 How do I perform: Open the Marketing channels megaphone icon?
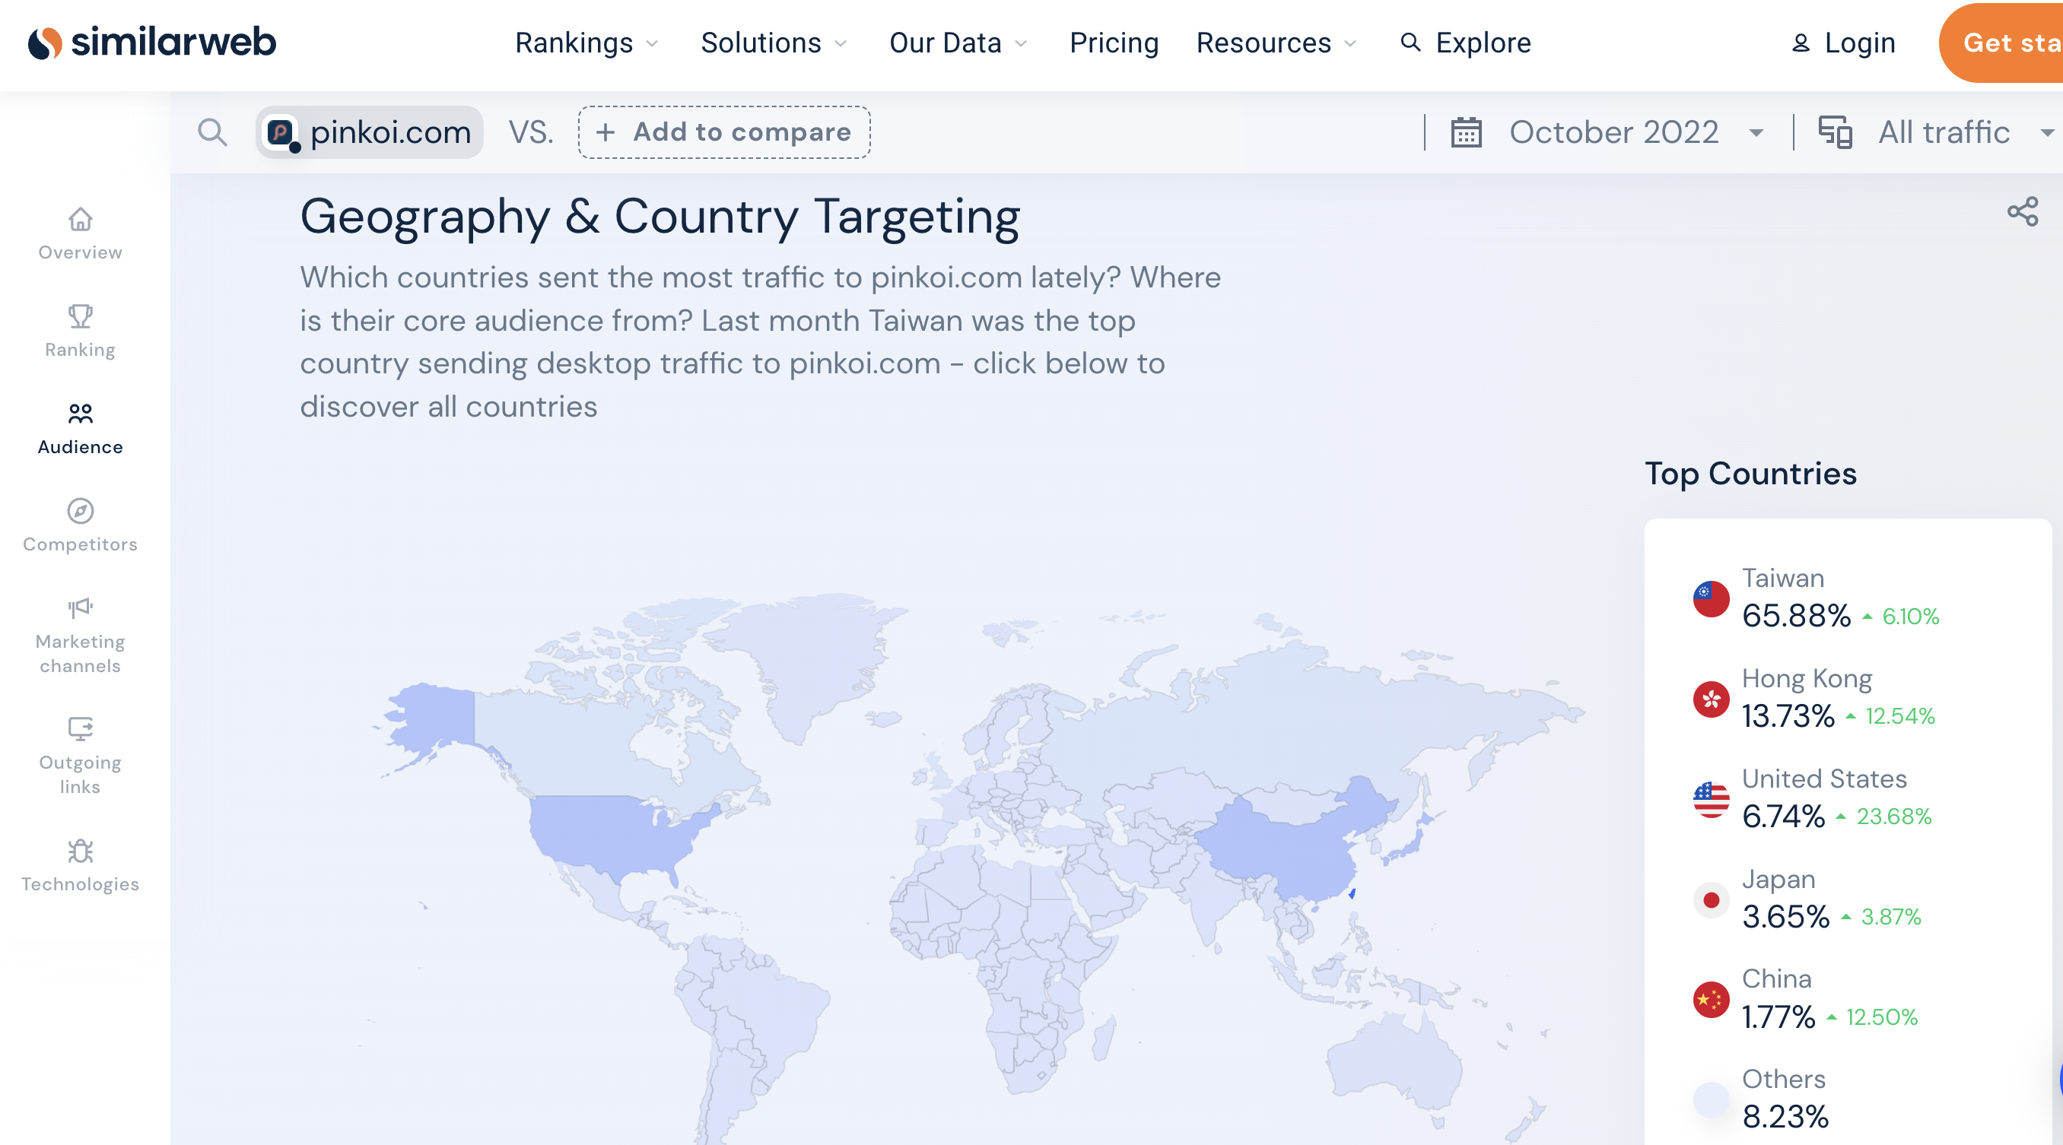[80, 607]
